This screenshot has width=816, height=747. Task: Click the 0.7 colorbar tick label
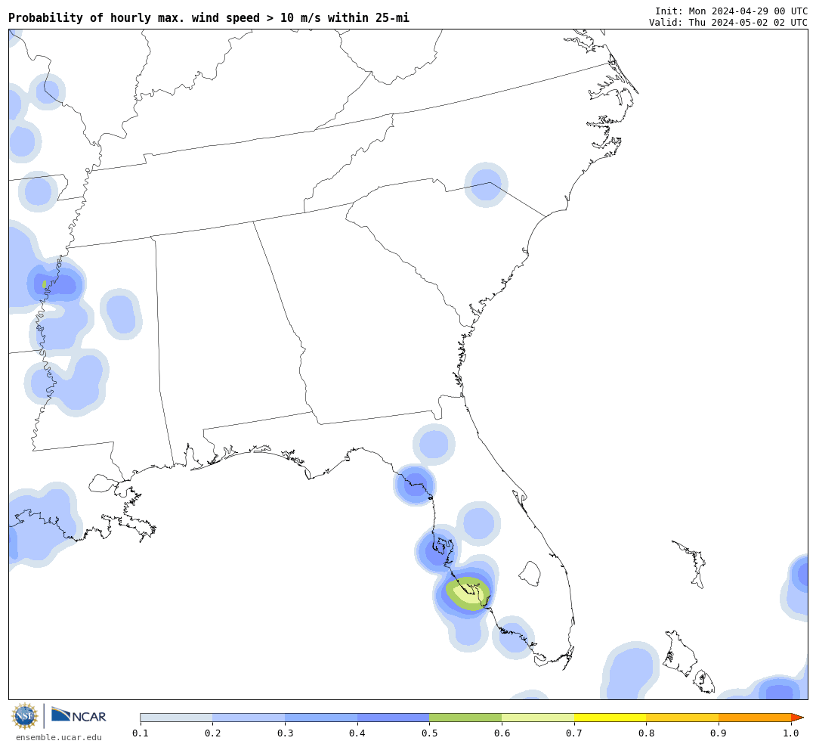[574, 733]
